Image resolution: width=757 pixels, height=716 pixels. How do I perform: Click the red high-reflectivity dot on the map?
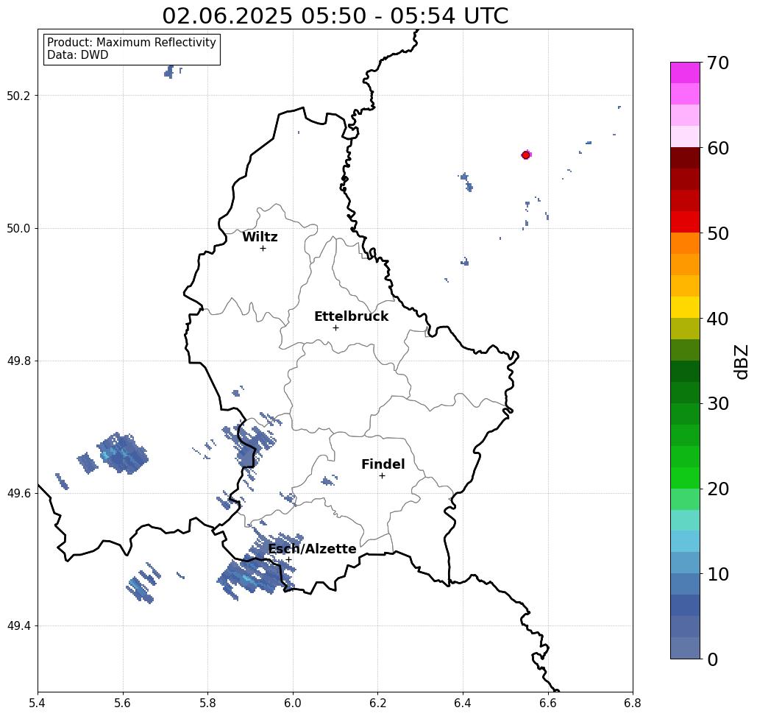526,155
